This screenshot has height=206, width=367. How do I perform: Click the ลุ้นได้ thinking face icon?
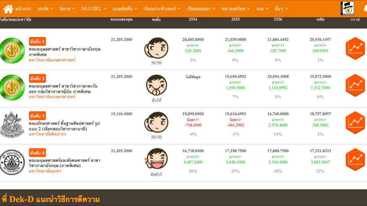[x=156, y=85]
